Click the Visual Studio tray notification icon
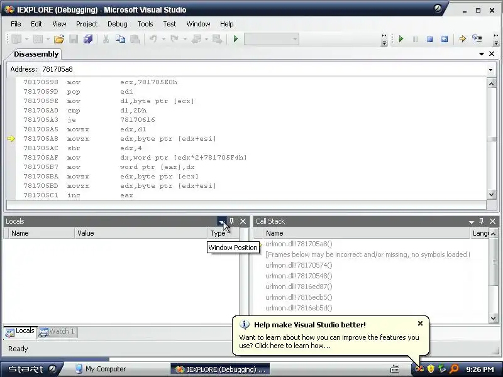 coord(419,369)
